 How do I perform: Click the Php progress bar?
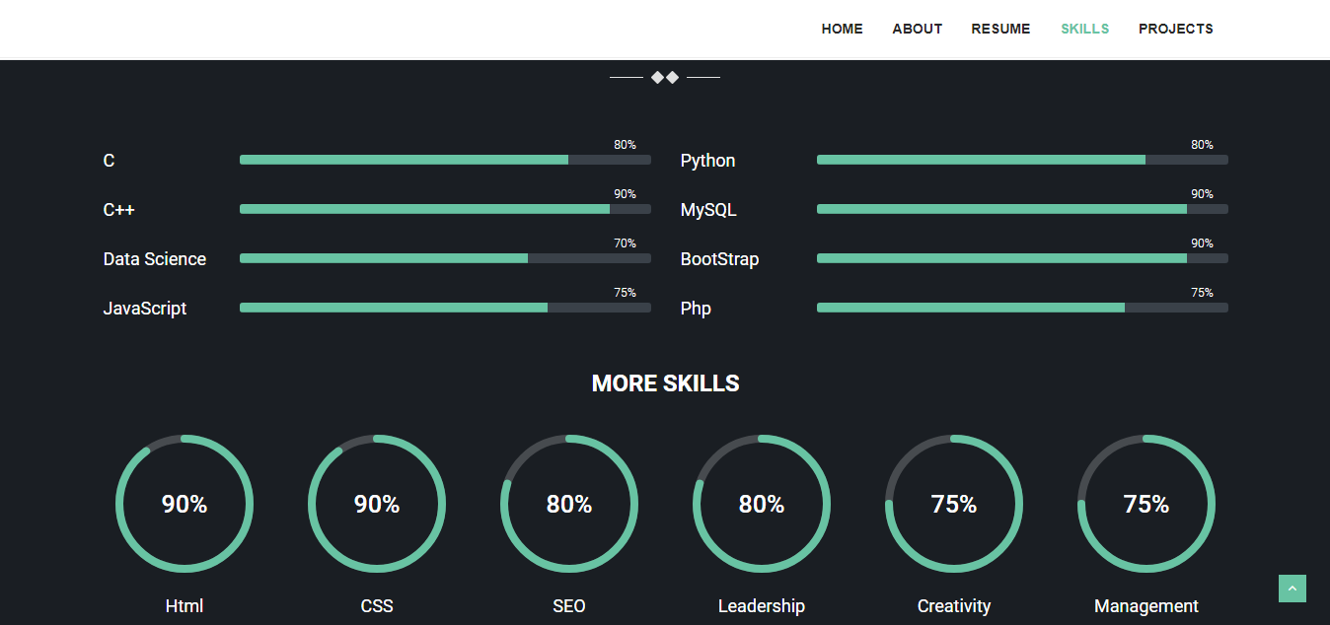pos(1022,308)
